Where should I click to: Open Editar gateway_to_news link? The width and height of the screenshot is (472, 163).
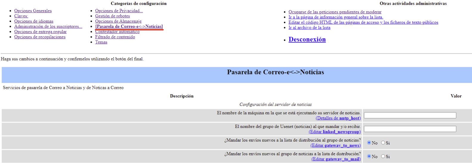pos(335,145)
